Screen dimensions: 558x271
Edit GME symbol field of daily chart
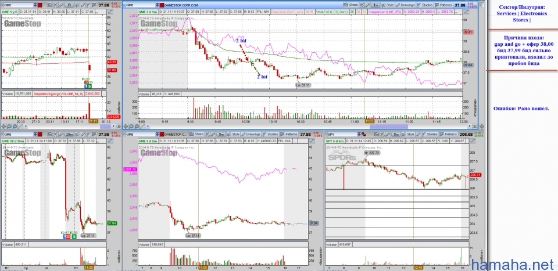19,5
